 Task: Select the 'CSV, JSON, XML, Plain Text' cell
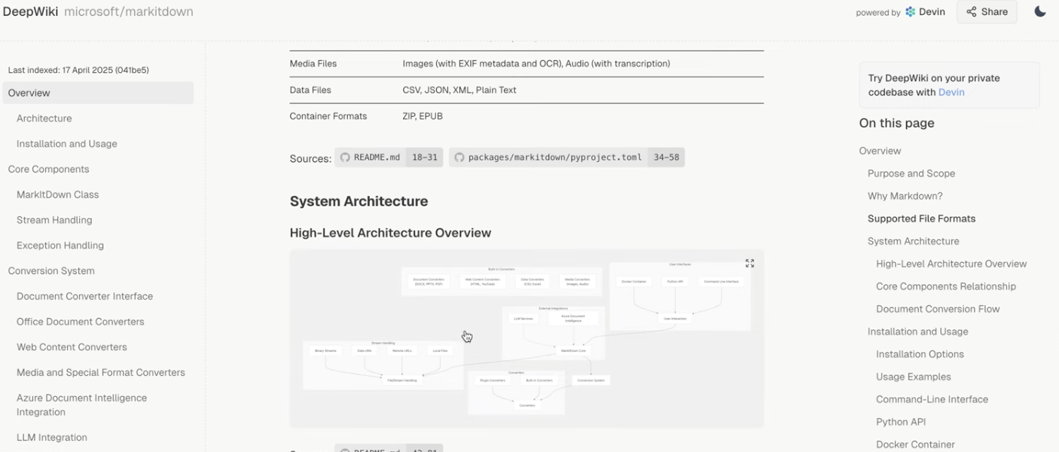click(x=459, y=90)
